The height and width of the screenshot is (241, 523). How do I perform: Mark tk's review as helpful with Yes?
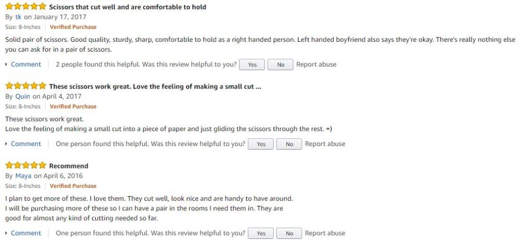pos(252,65)
